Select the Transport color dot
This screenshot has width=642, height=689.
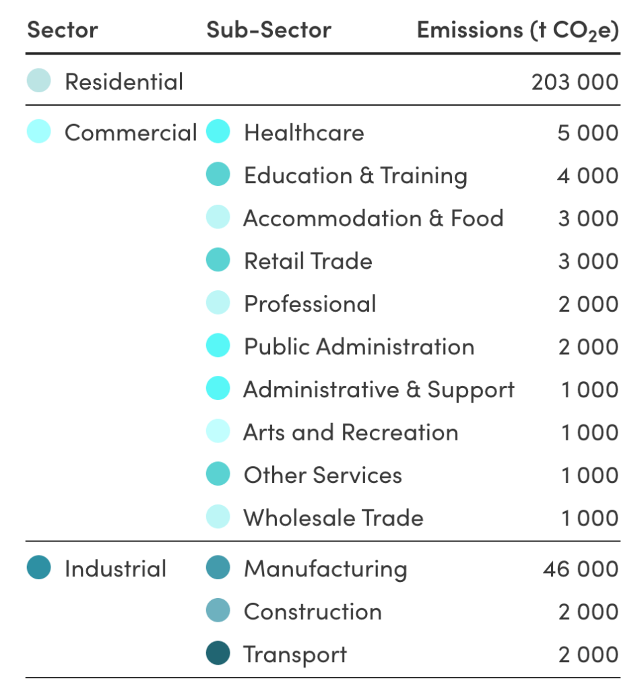pos(218,654)
